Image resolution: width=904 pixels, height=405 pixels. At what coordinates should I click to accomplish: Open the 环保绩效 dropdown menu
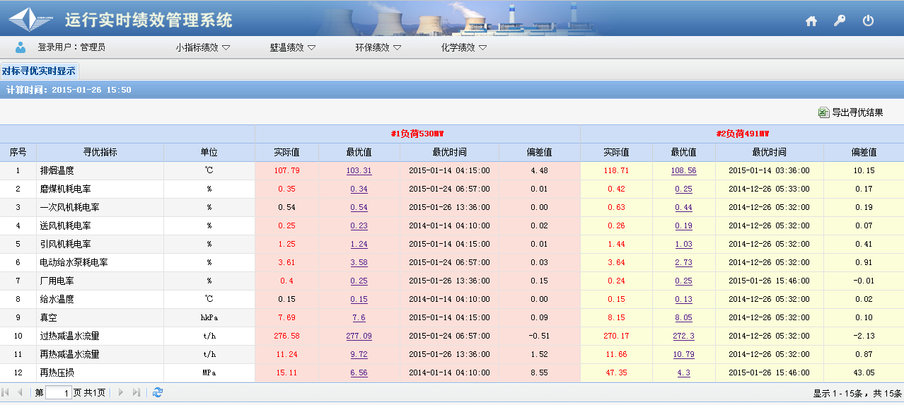378,48
